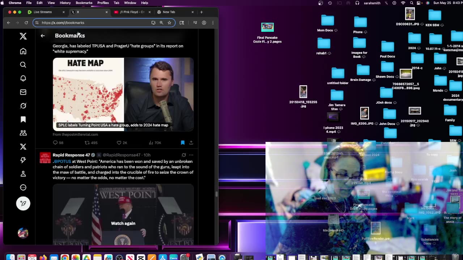Open Google Drive from the Dock
The height and width of the screenshot is (260, 463).
pos(86,257)
